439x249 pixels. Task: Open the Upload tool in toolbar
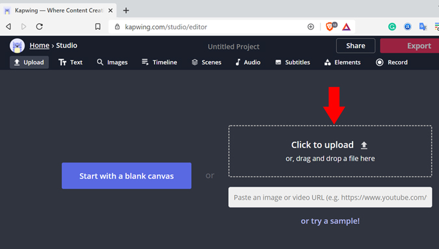pyautogui.click(x=29, y=62)
